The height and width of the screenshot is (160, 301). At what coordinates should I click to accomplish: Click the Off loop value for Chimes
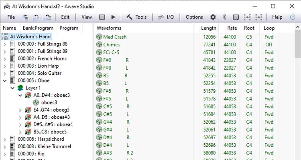tap(269, 44)
